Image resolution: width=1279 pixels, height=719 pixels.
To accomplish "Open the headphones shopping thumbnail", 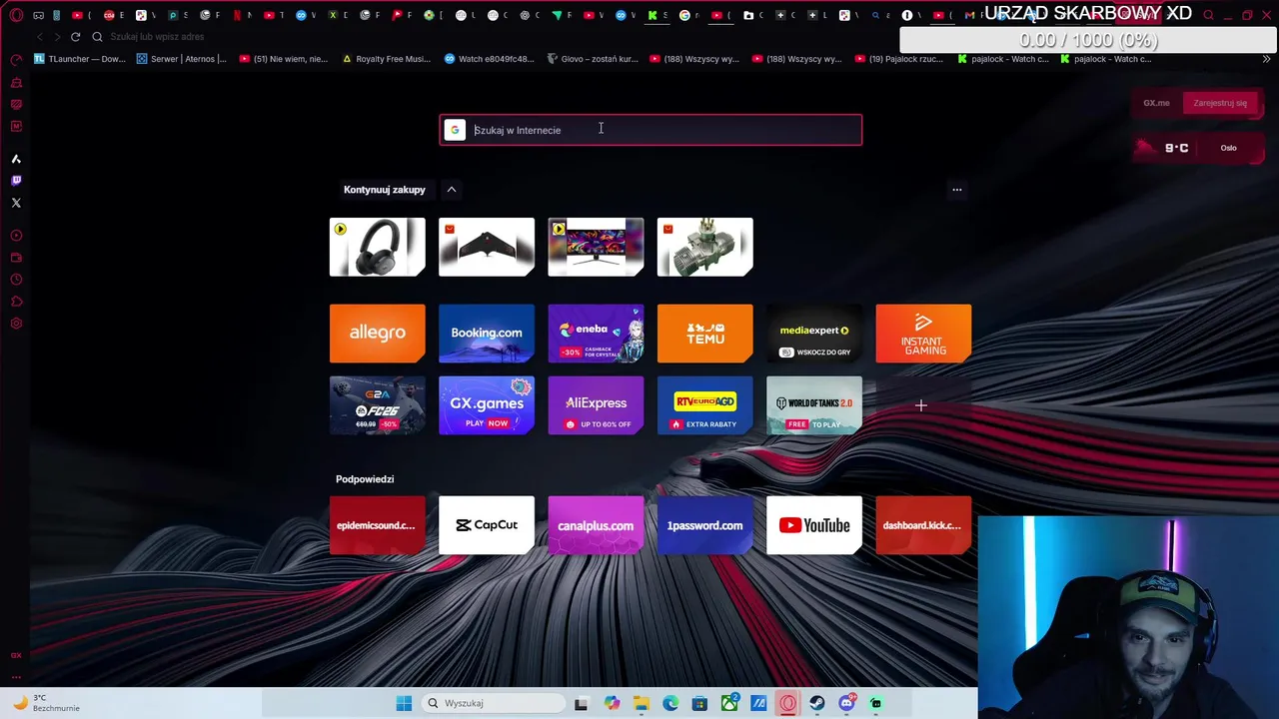I will (x=377, y=247).
